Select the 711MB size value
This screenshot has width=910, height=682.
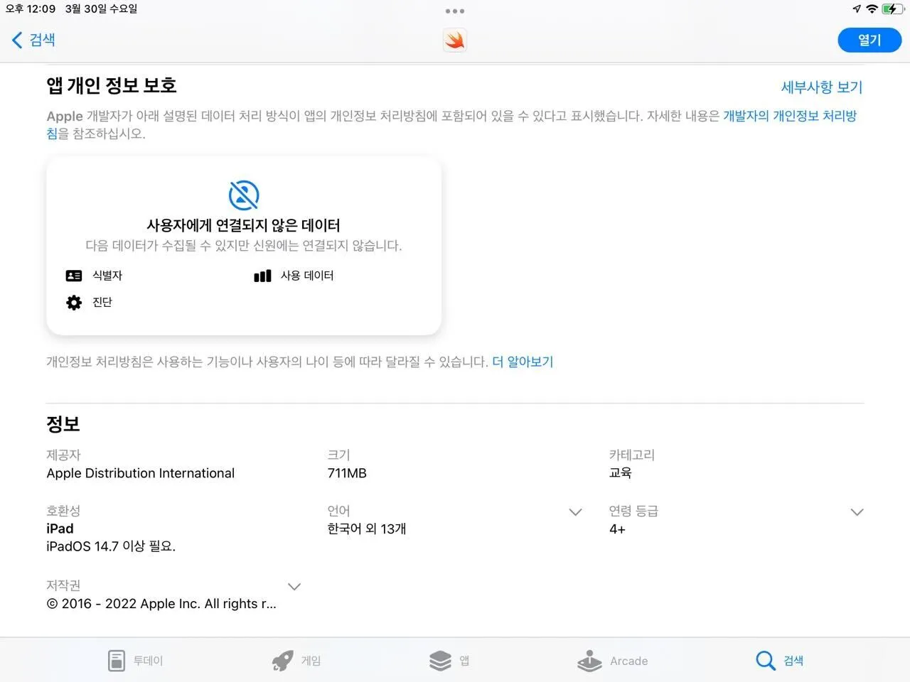coord(347,473)
